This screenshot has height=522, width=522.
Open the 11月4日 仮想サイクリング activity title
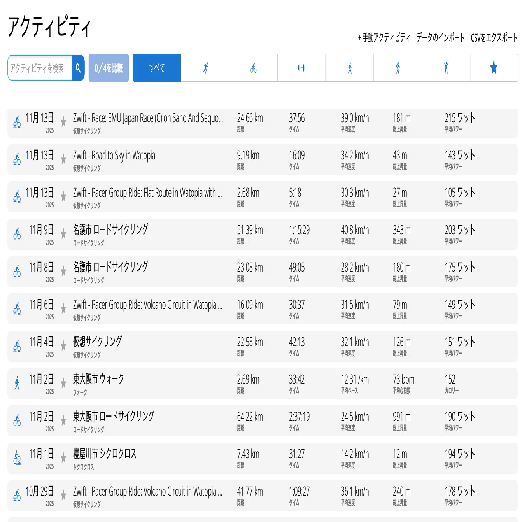click(x=97, y=342)
